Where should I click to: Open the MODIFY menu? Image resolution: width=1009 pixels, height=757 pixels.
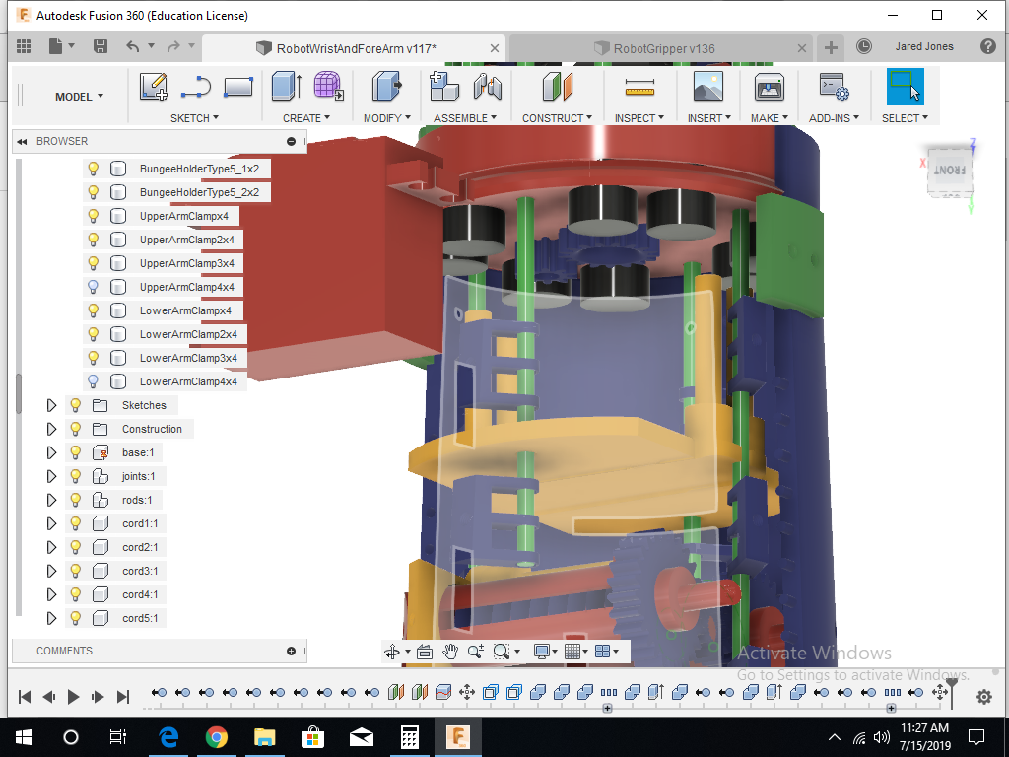[x=386, y=118]
